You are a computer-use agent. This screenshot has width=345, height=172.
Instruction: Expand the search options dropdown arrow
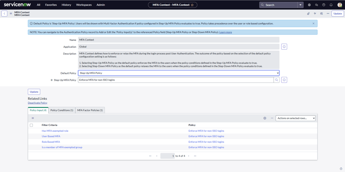(301, 5)
